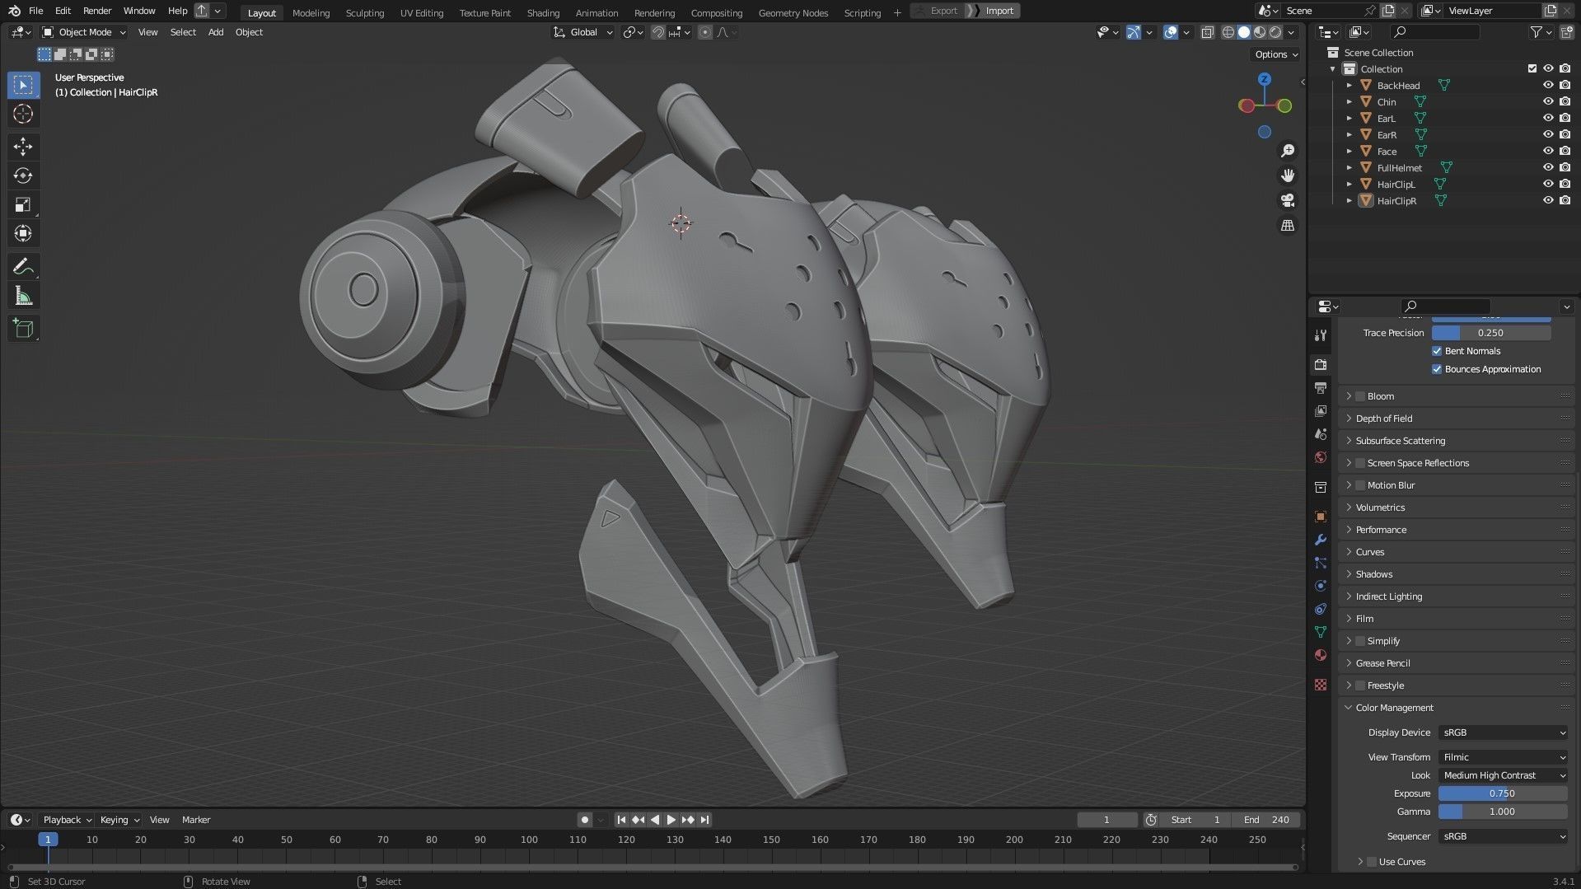Viewport: 1581px width, 889px height.
Task: Adjust the Trace Precision slider
Action: coord(1491,333)
